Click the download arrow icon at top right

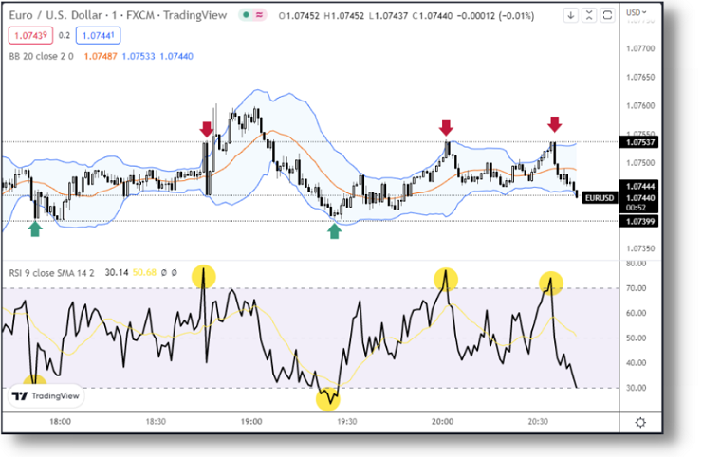570,16
